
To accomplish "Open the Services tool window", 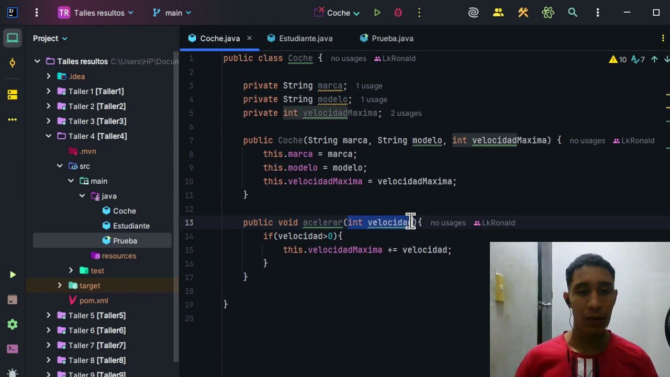I will (x=13, y=300).
